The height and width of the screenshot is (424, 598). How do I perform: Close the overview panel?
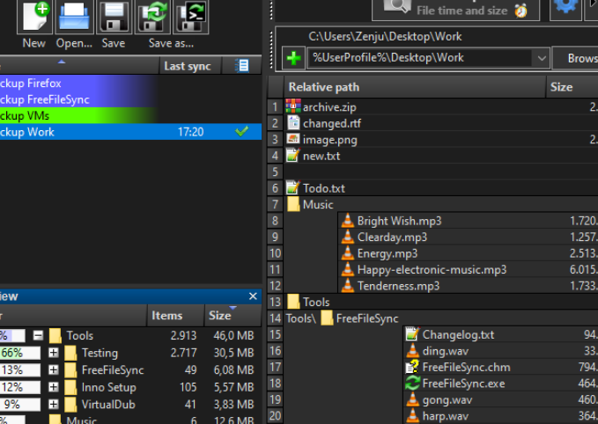pyautogui.click(x=253, y=296)
